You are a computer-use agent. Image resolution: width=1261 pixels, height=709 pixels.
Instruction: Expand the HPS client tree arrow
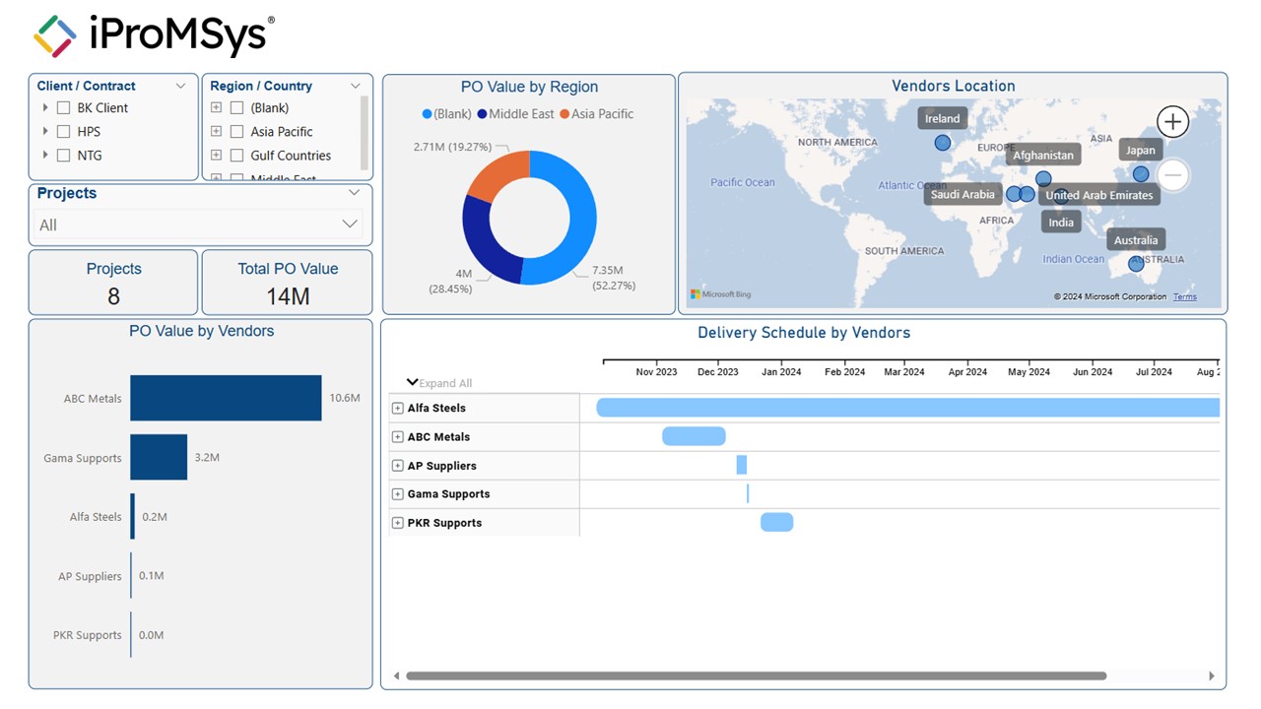[x=45, y=131]
